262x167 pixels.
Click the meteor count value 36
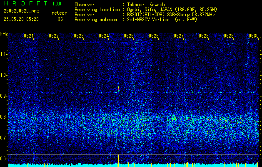point(60,19)
